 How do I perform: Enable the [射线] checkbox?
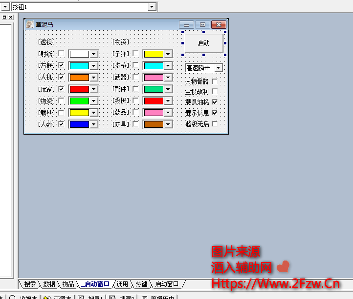coord(61,54)
